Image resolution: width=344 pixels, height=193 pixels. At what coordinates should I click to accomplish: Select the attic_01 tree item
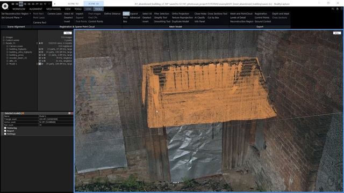(13, 61)
